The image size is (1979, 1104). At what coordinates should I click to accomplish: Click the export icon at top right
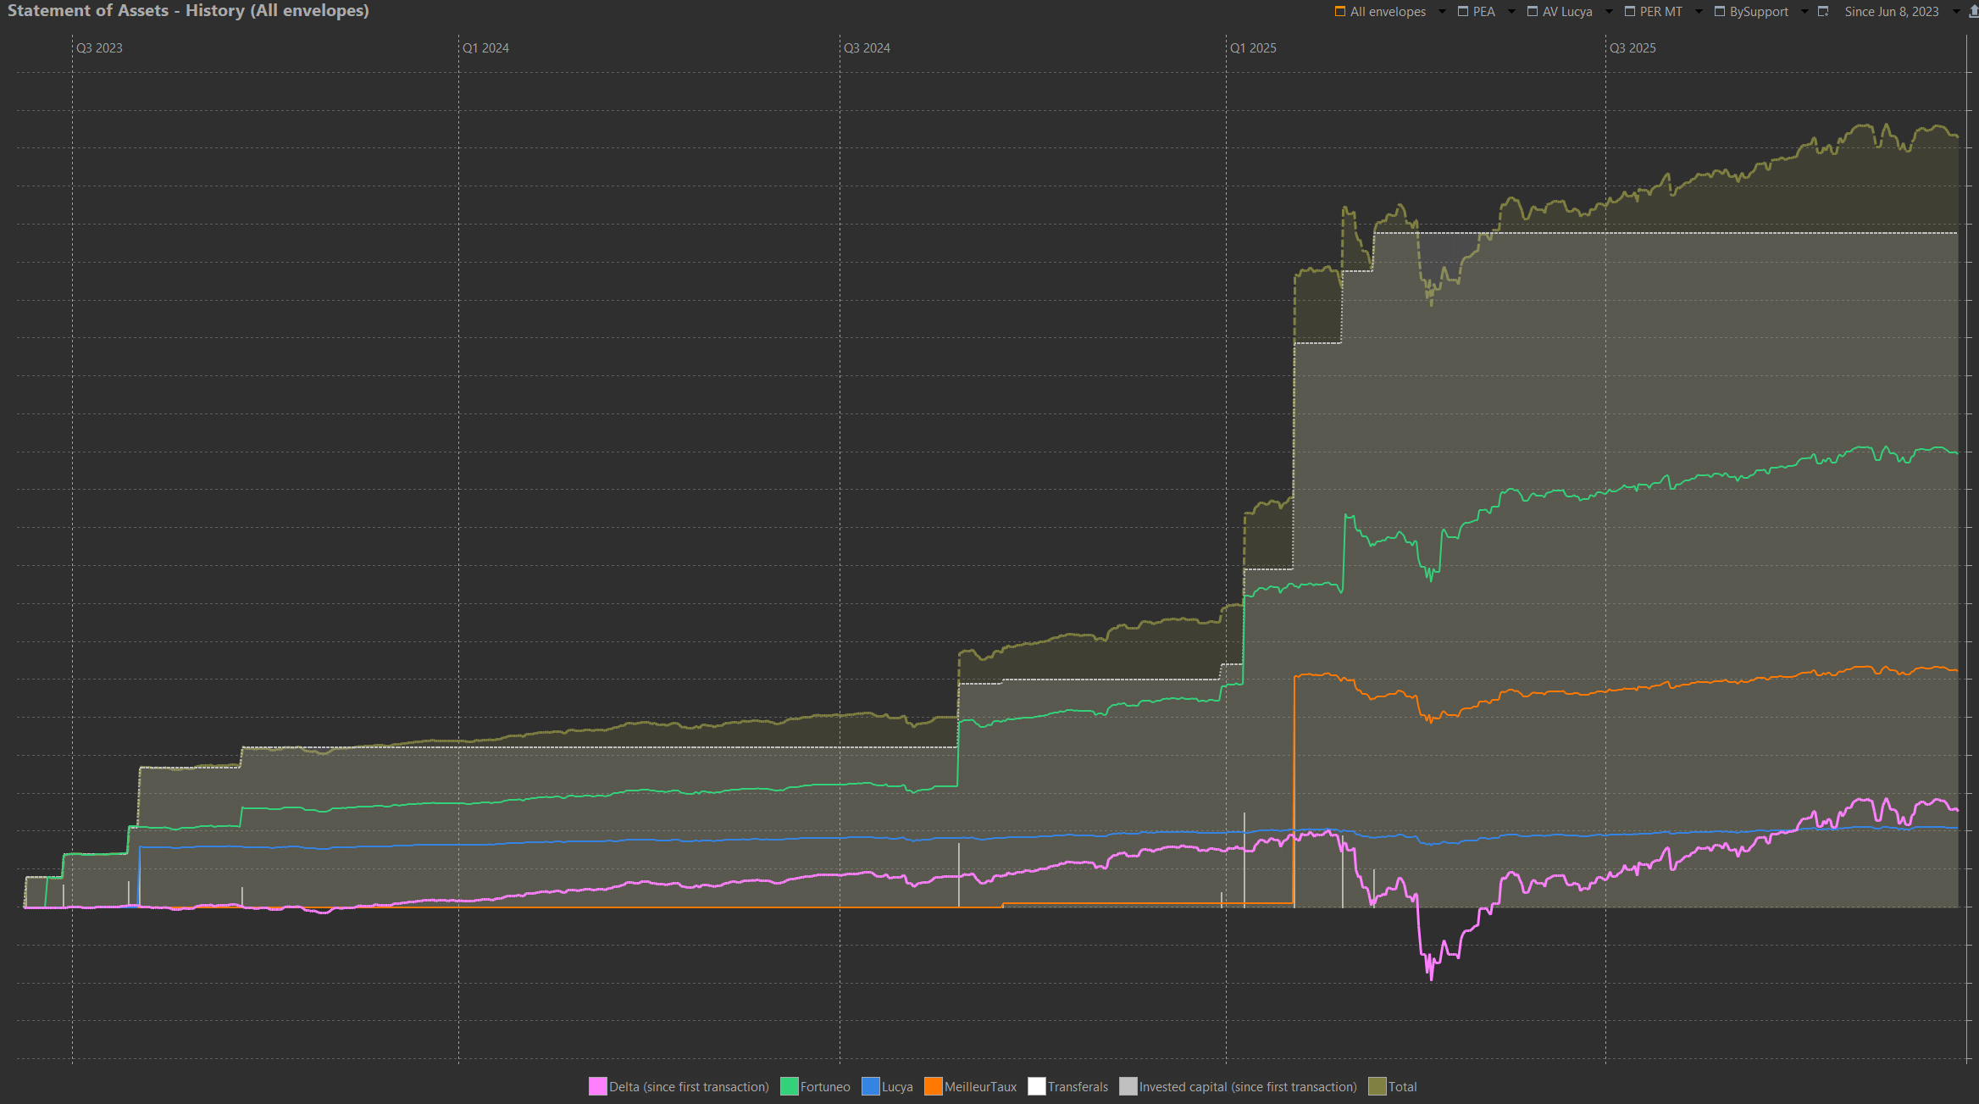point(1973,12)
